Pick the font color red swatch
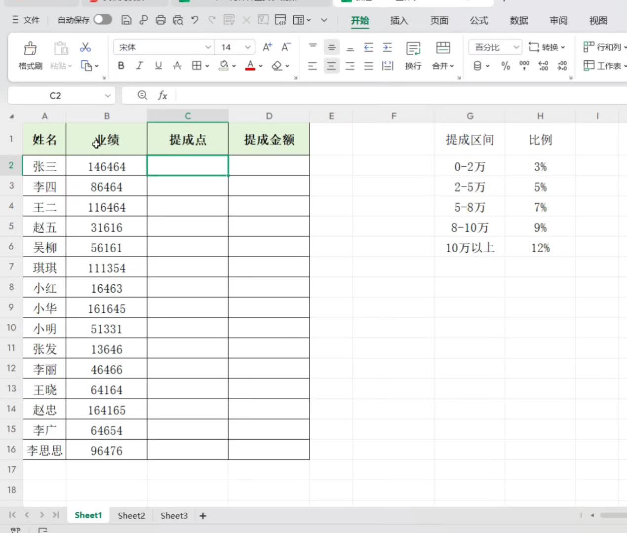Screen dimensions: 627x533 251,69
